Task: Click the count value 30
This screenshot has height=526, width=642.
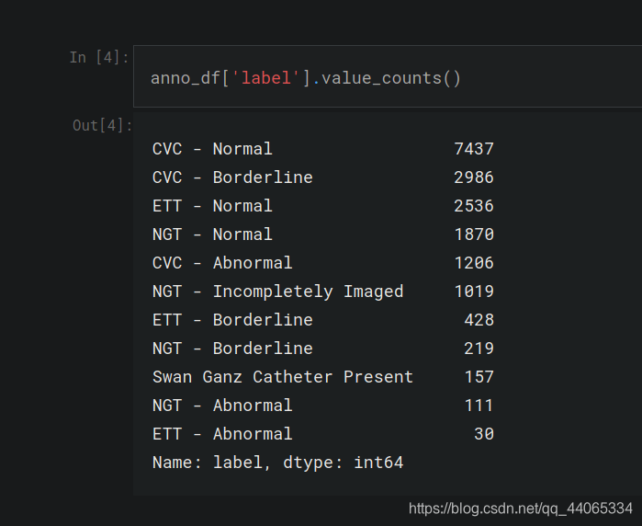Action: (484, 434)
